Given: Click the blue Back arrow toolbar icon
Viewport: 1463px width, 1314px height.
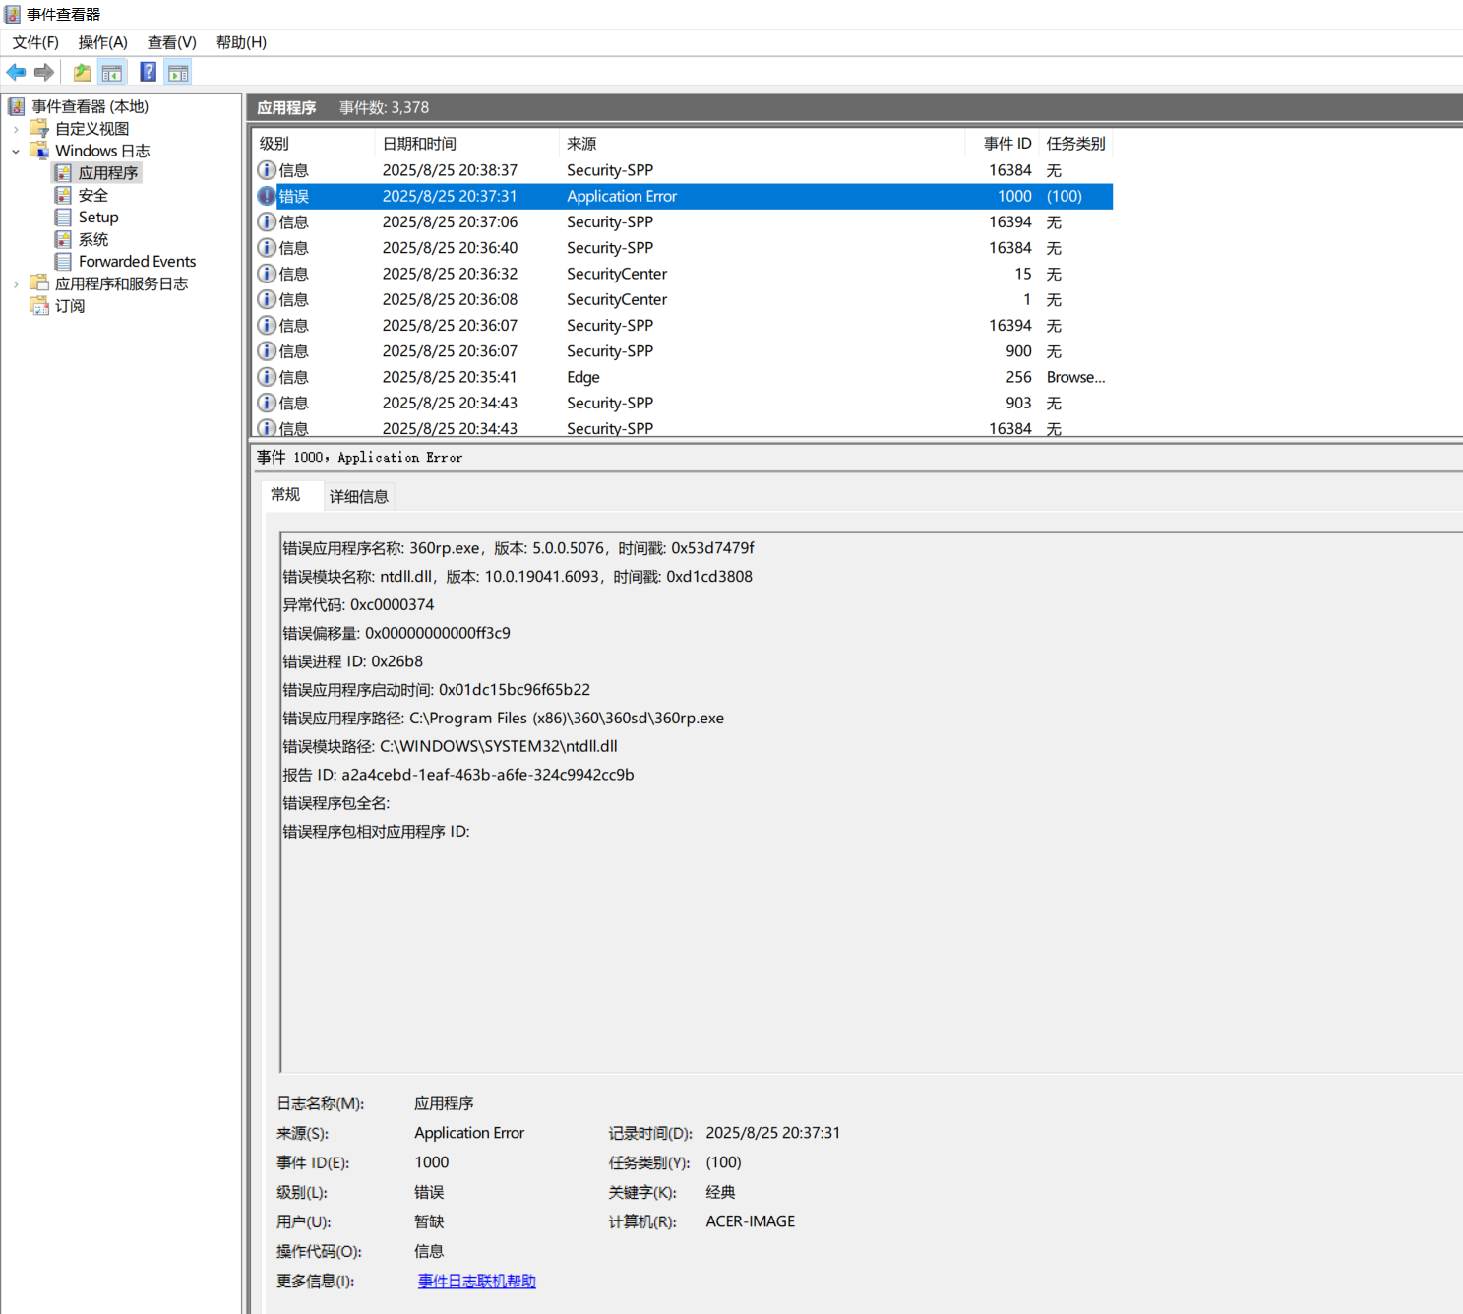Looking at the screenshot, I should click(x=16, y=72).
